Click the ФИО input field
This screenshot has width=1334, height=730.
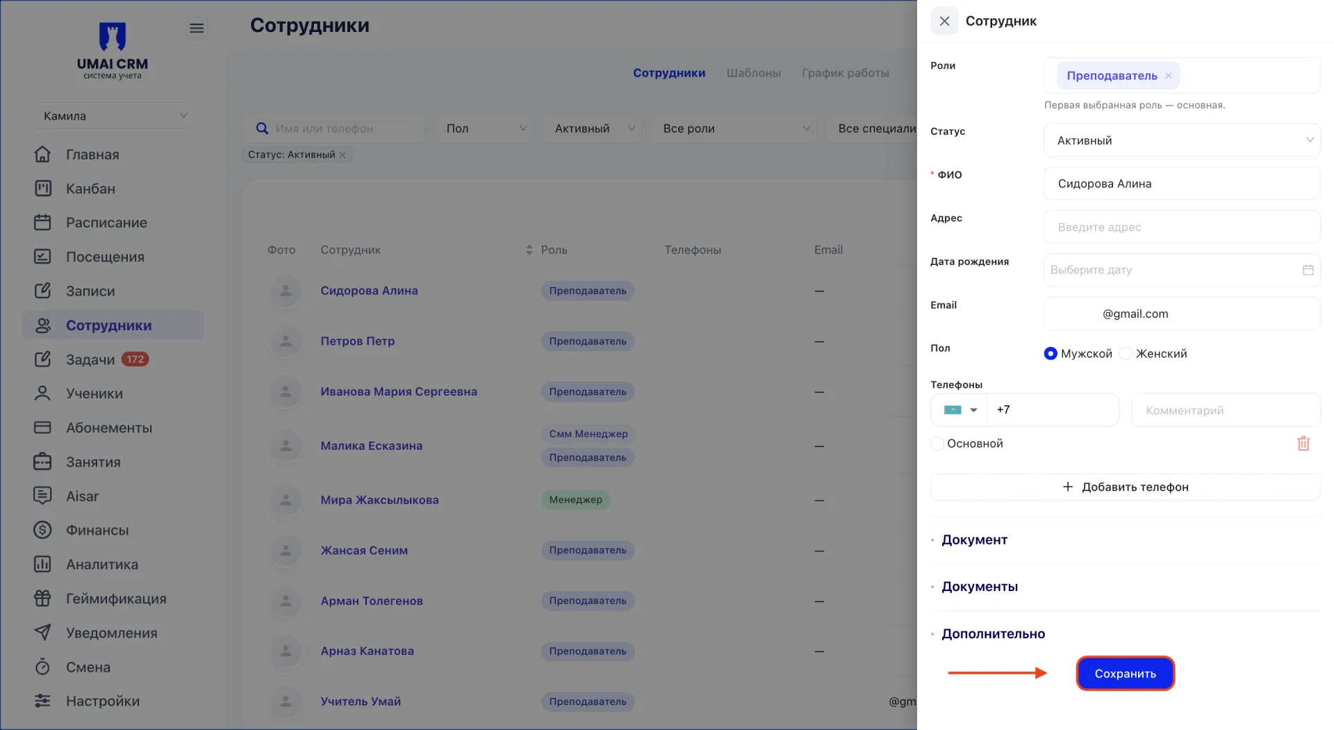(1182, 184)
